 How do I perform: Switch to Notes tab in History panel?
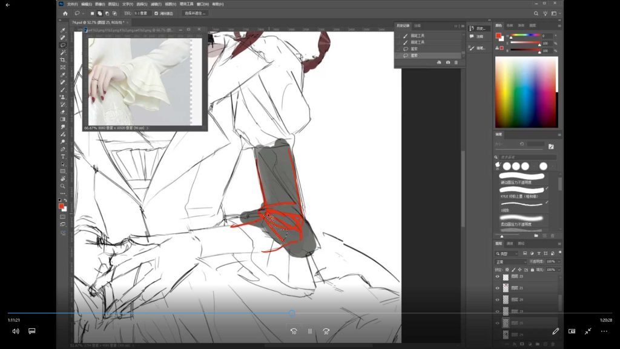(417, 26)
